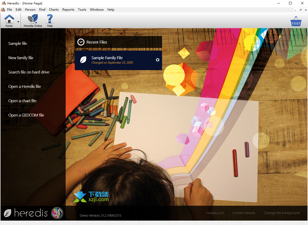Screen dimensions: 308x225
Task: Open Sample Family File from recent files
Action: 119,60
